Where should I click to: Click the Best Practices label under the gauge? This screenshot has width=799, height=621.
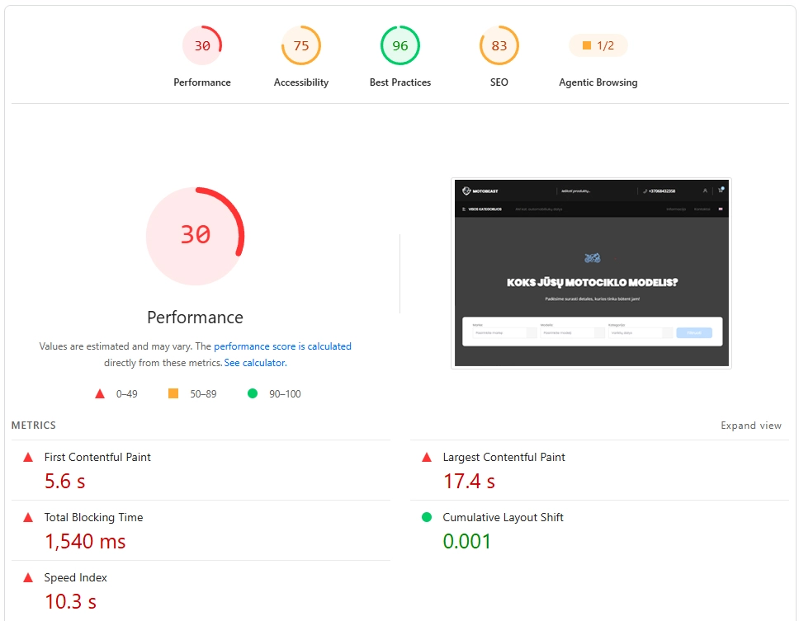pos(400,82)
